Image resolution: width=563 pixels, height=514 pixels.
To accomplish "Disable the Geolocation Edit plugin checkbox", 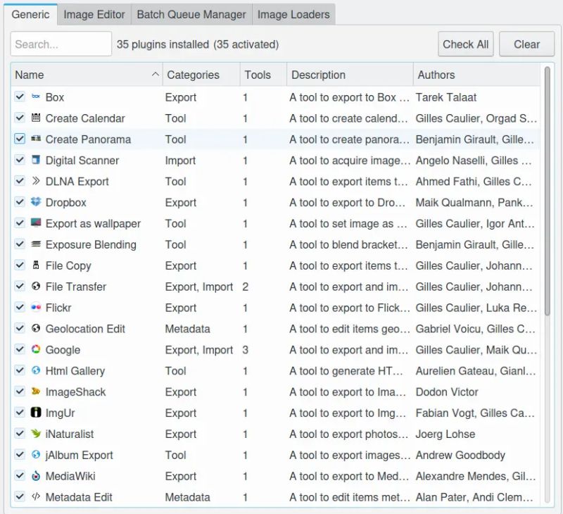I will [x=19, y=329].
